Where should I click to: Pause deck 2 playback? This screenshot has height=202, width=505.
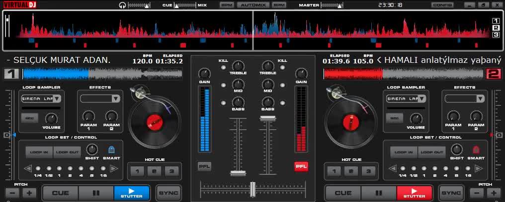(x=379, y=193)
